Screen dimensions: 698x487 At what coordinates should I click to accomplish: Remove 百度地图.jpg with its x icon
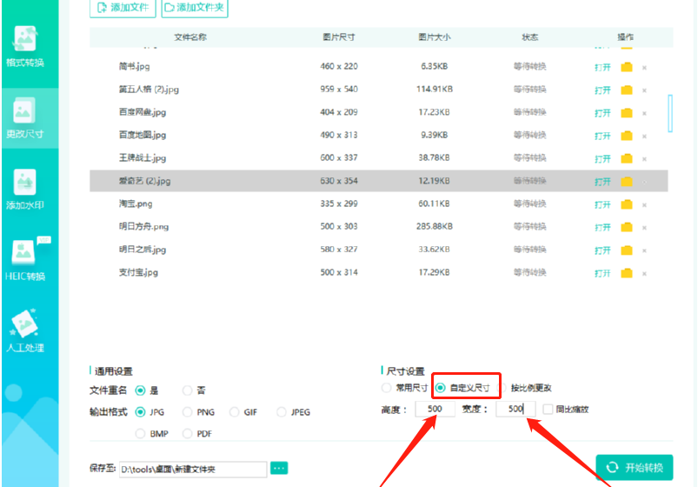click(x=644, y=137)
